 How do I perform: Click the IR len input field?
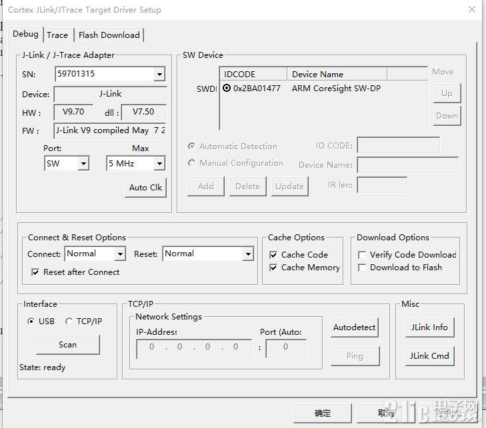[x=382, y=185]
